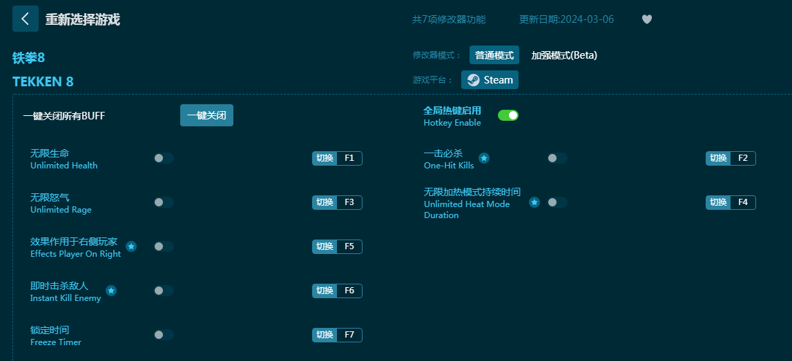Click the Unlimited Rage label
This screenshot has height=361, width=792.
[61, 210]
